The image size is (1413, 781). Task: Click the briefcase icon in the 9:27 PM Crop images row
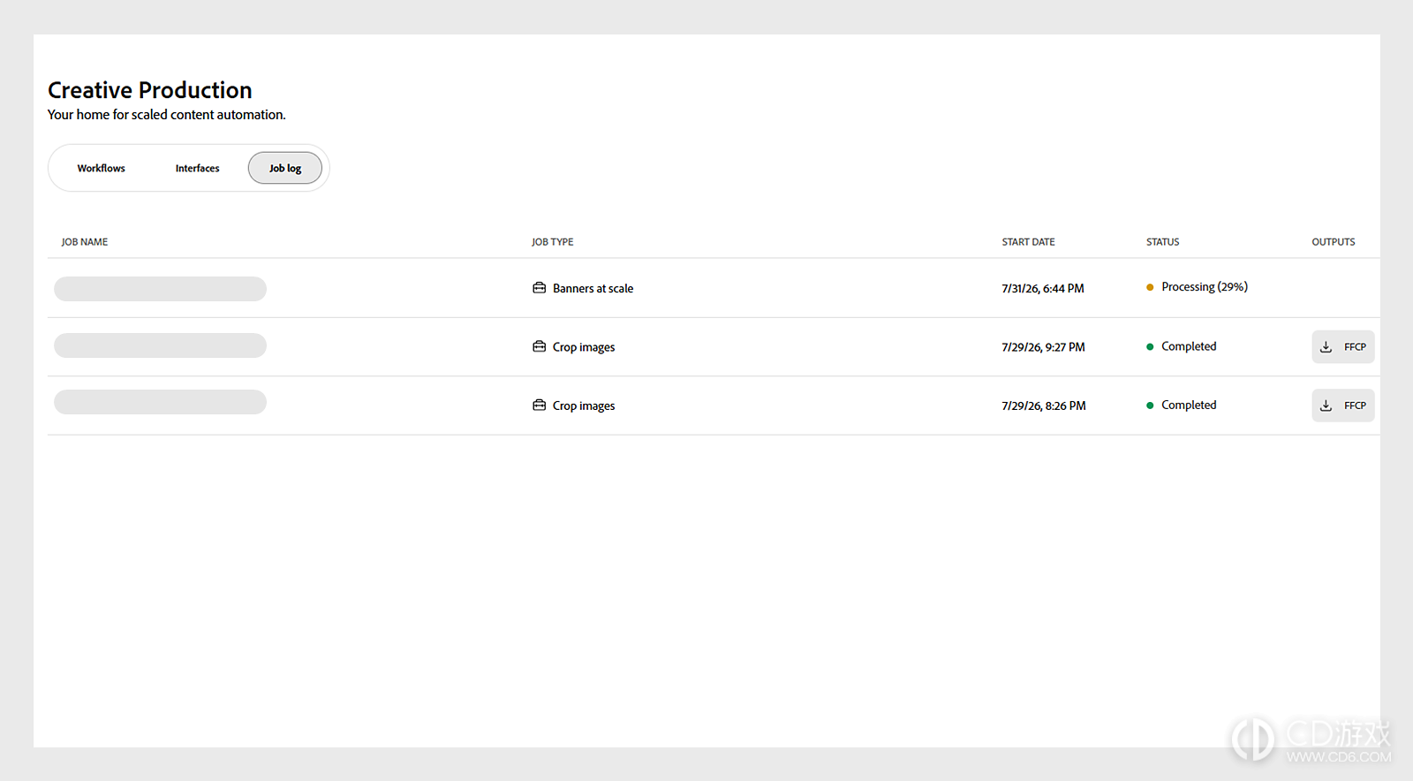pos(539,346)
